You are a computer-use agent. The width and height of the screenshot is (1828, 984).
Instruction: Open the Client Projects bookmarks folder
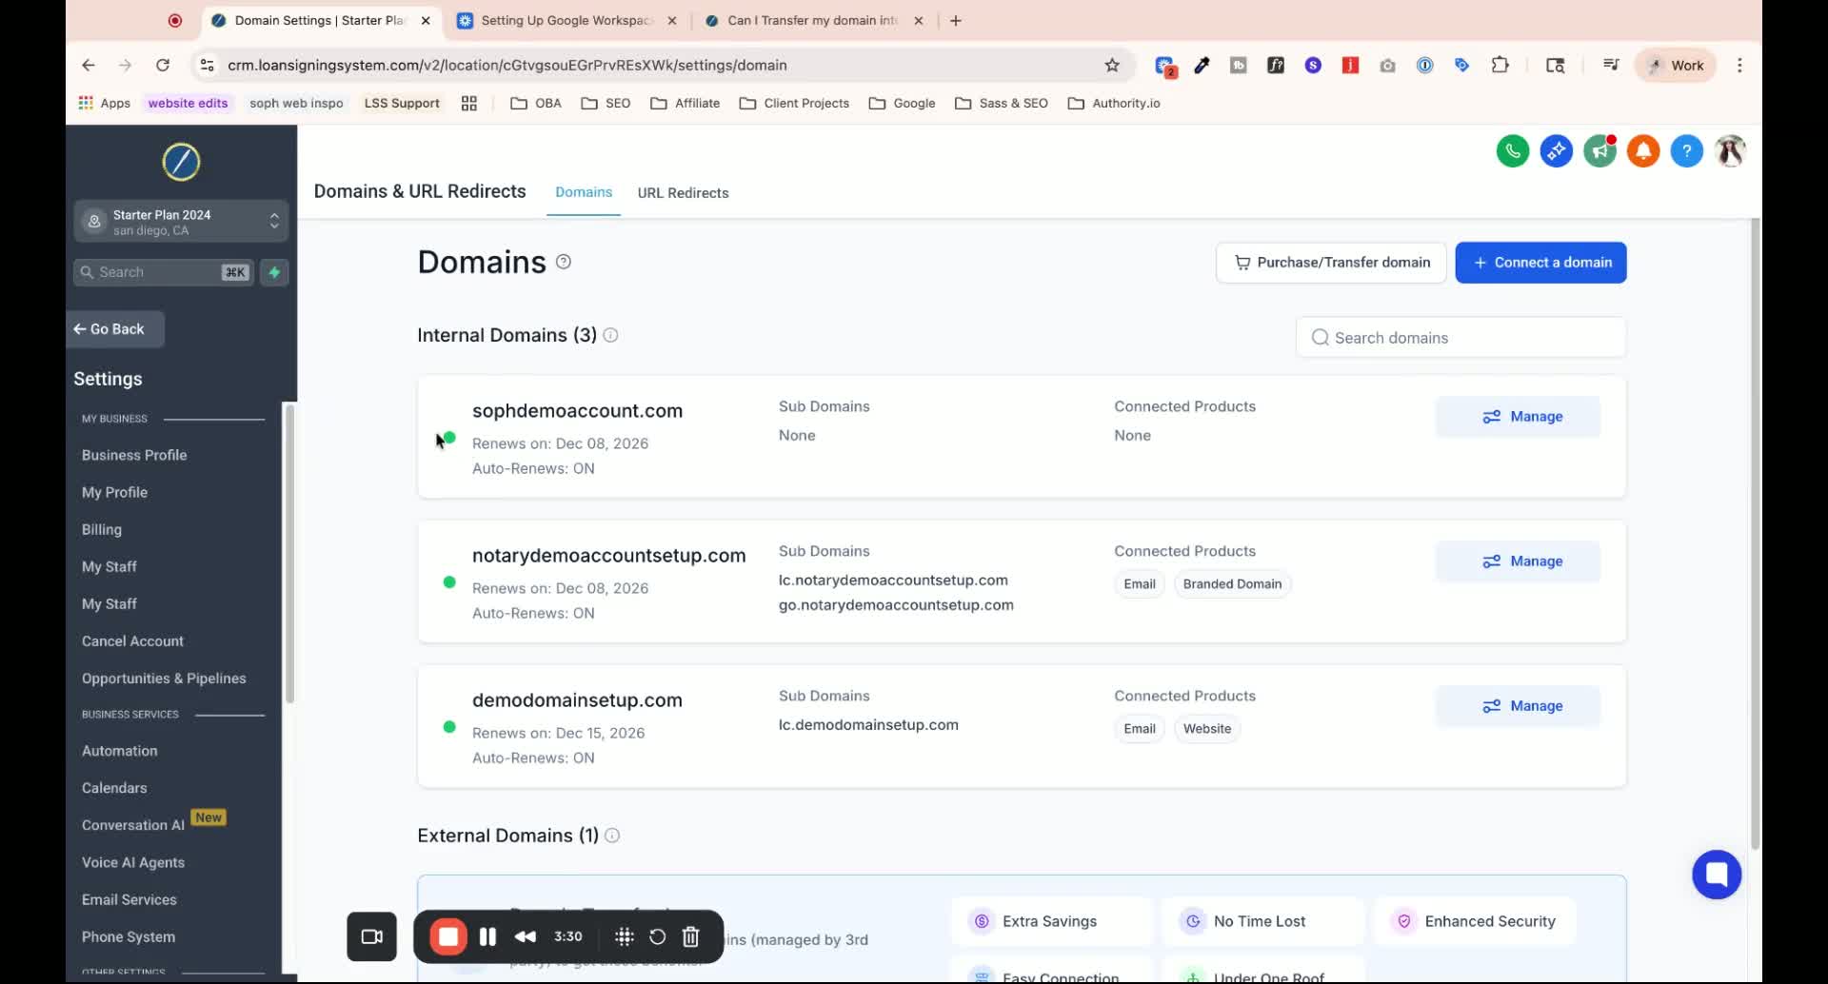[x=794, y=103]
